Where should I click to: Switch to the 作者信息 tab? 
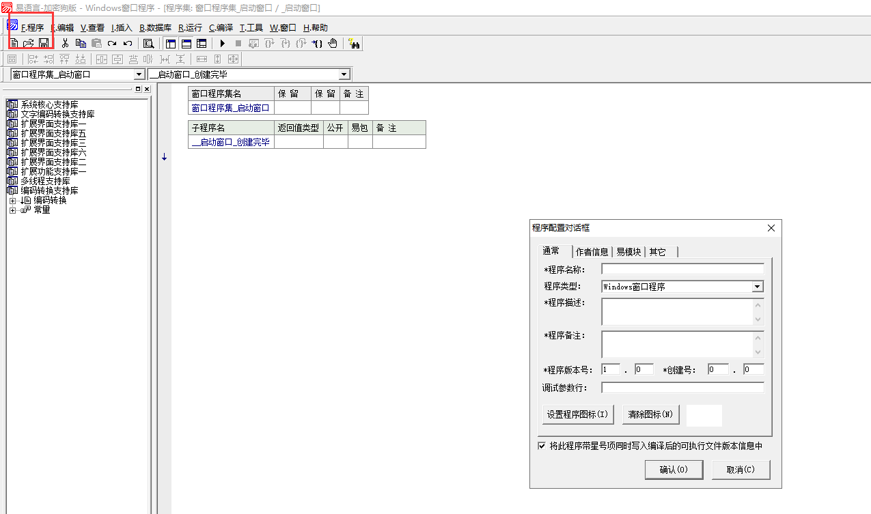point(592,252)
